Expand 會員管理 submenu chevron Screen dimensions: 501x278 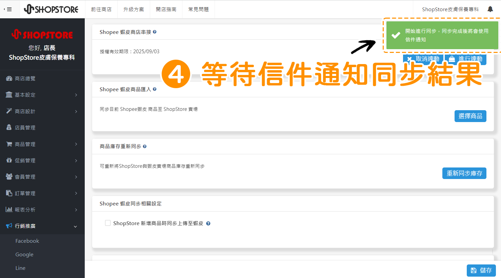click(76, 177)
